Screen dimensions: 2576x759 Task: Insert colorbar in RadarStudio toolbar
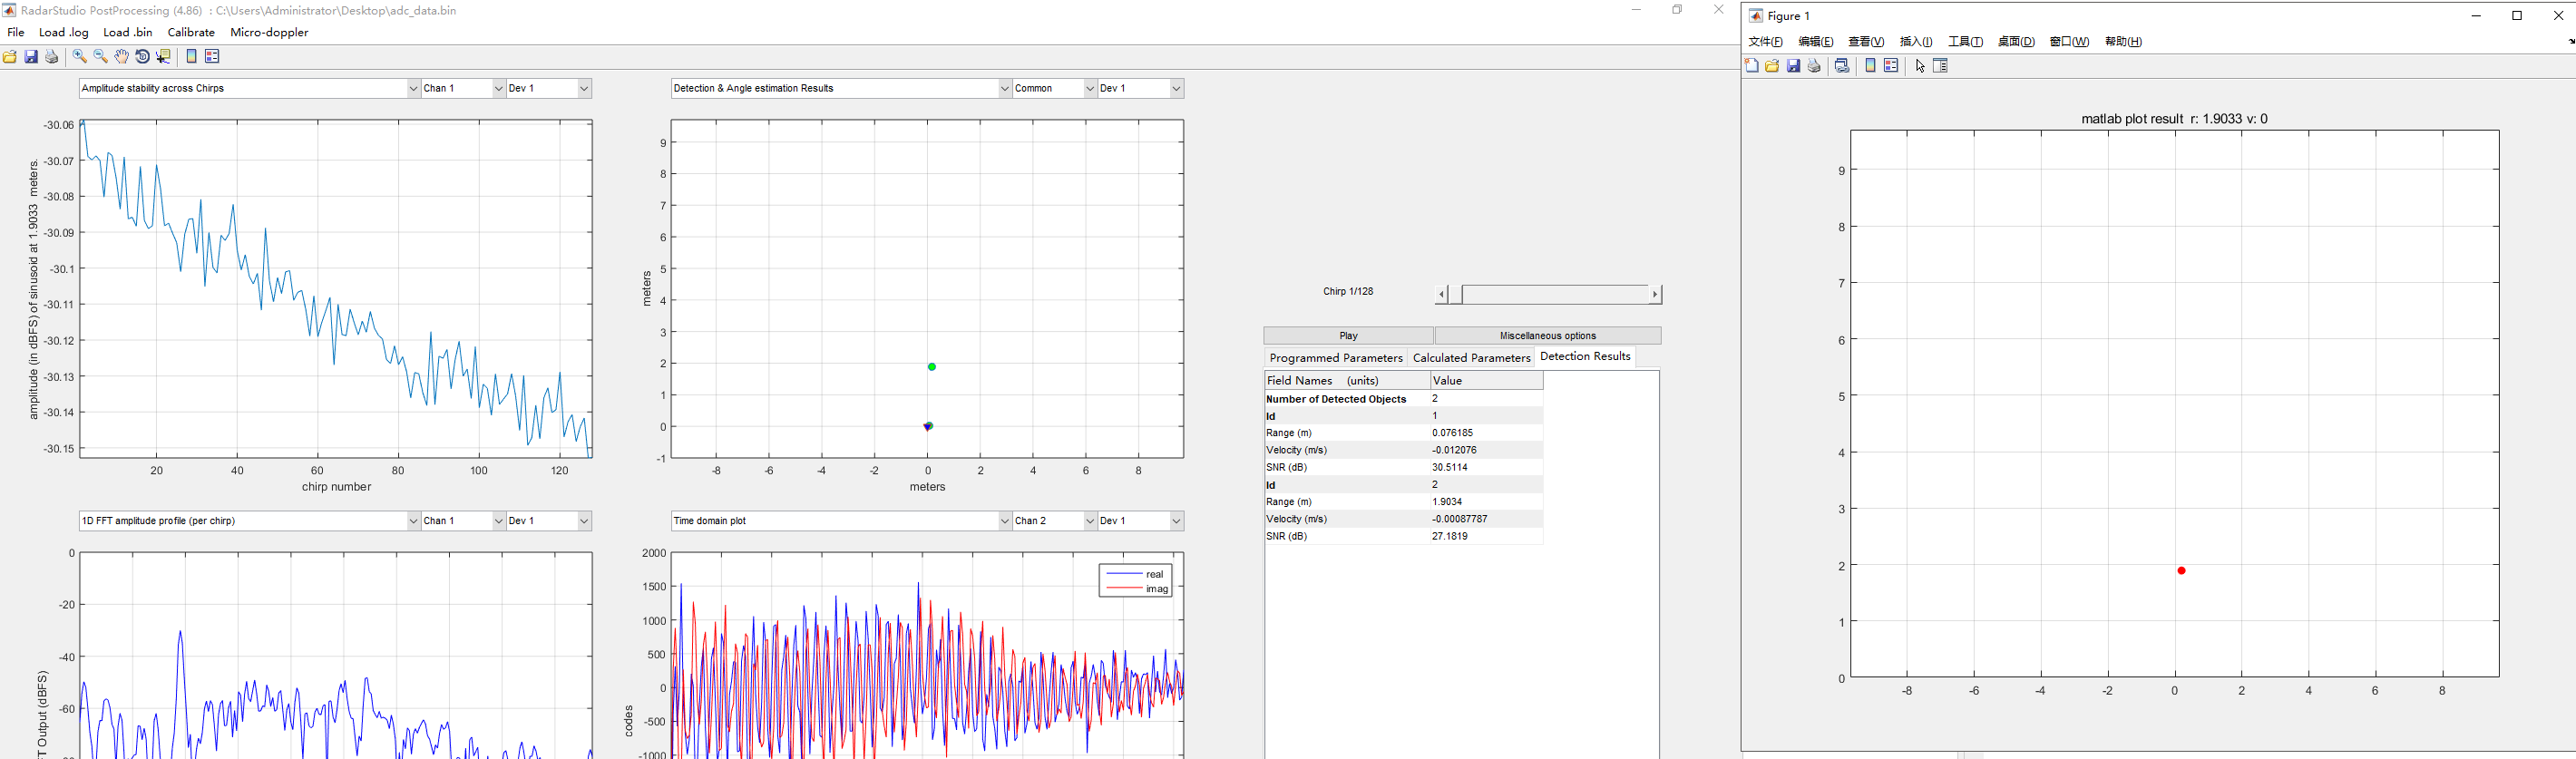[192, 57]
